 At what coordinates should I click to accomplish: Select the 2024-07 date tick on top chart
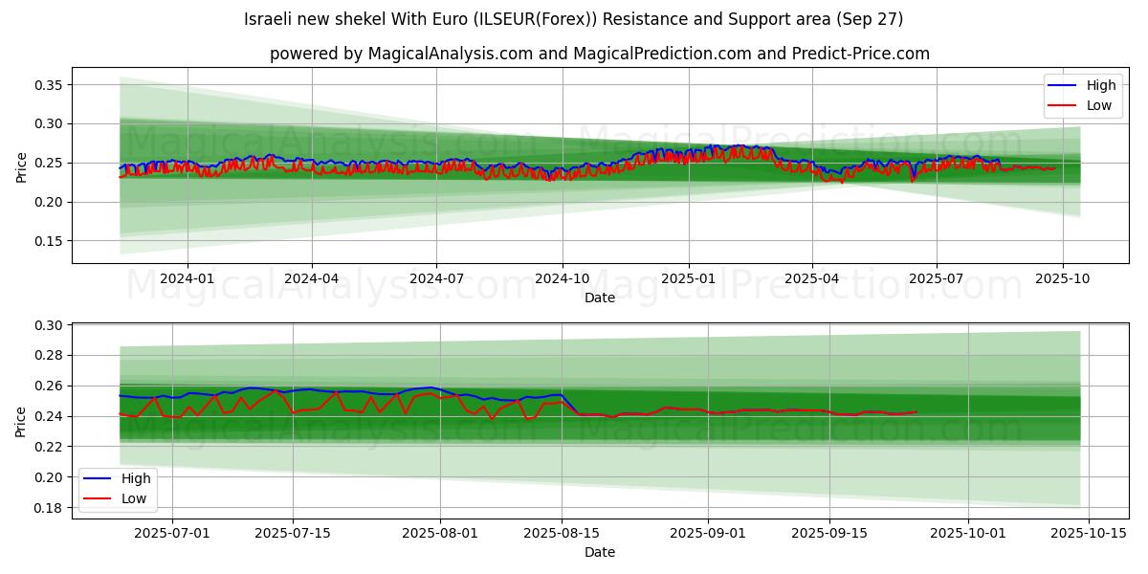pos(436,278)
